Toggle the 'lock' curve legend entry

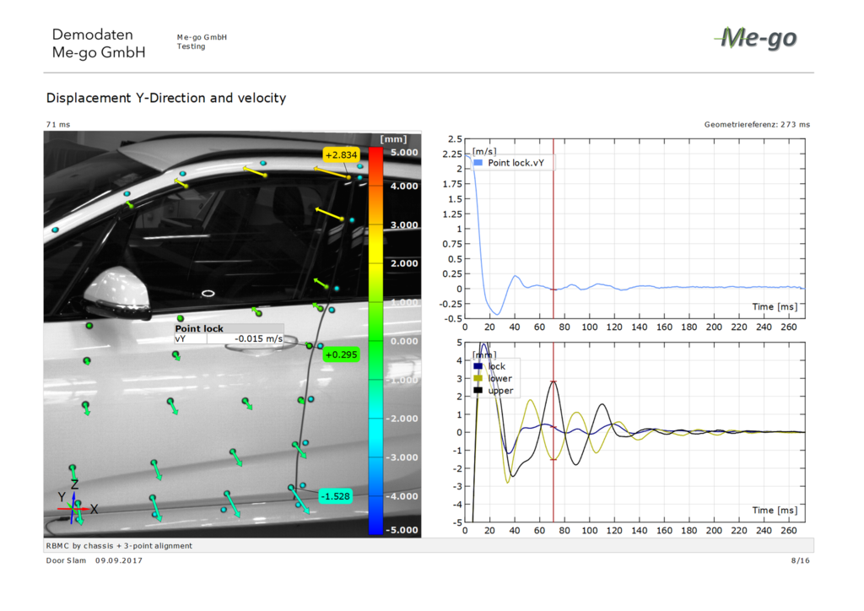[x=489, y=366]
